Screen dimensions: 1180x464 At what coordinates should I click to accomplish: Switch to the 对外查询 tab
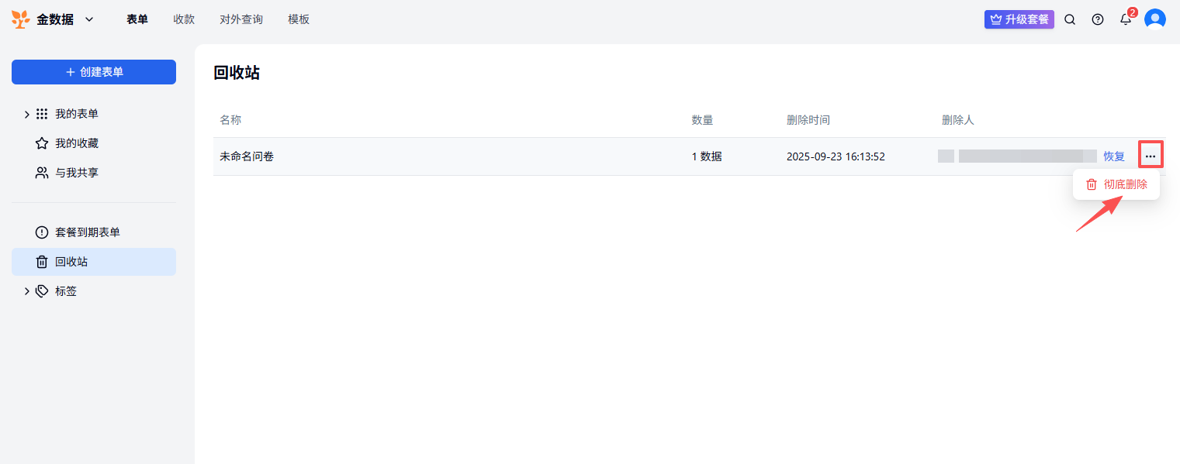point(241,19)
